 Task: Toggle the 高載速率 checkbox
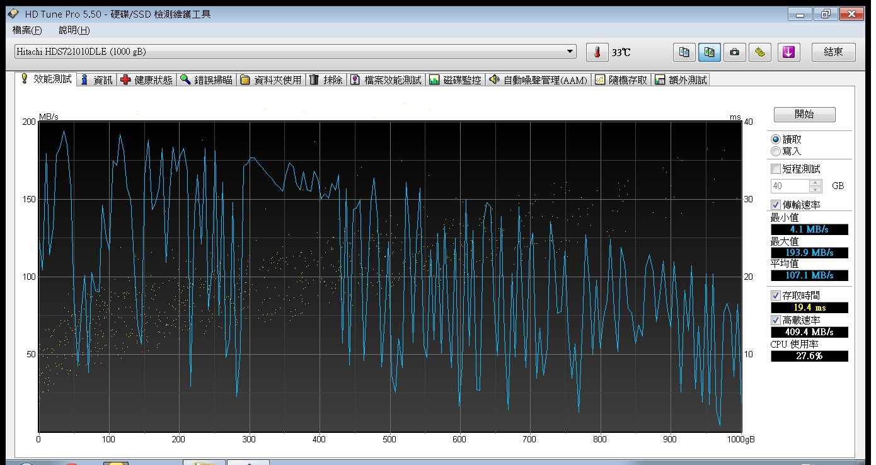tap(776, 320)
